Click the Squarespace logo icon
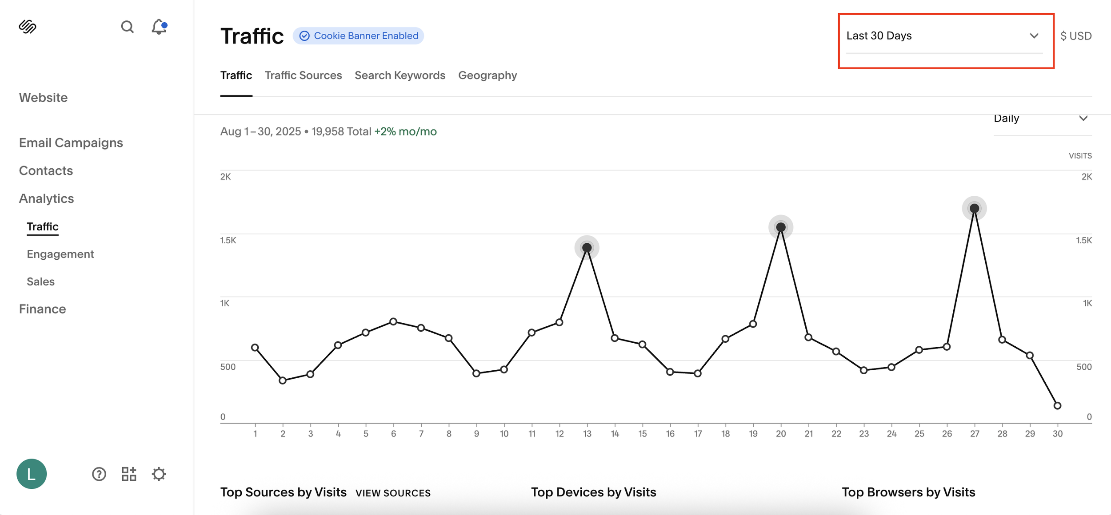 pos(28,27)
